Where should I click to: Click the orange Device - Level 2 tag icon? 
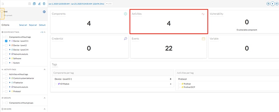click(x=12, y=45)
